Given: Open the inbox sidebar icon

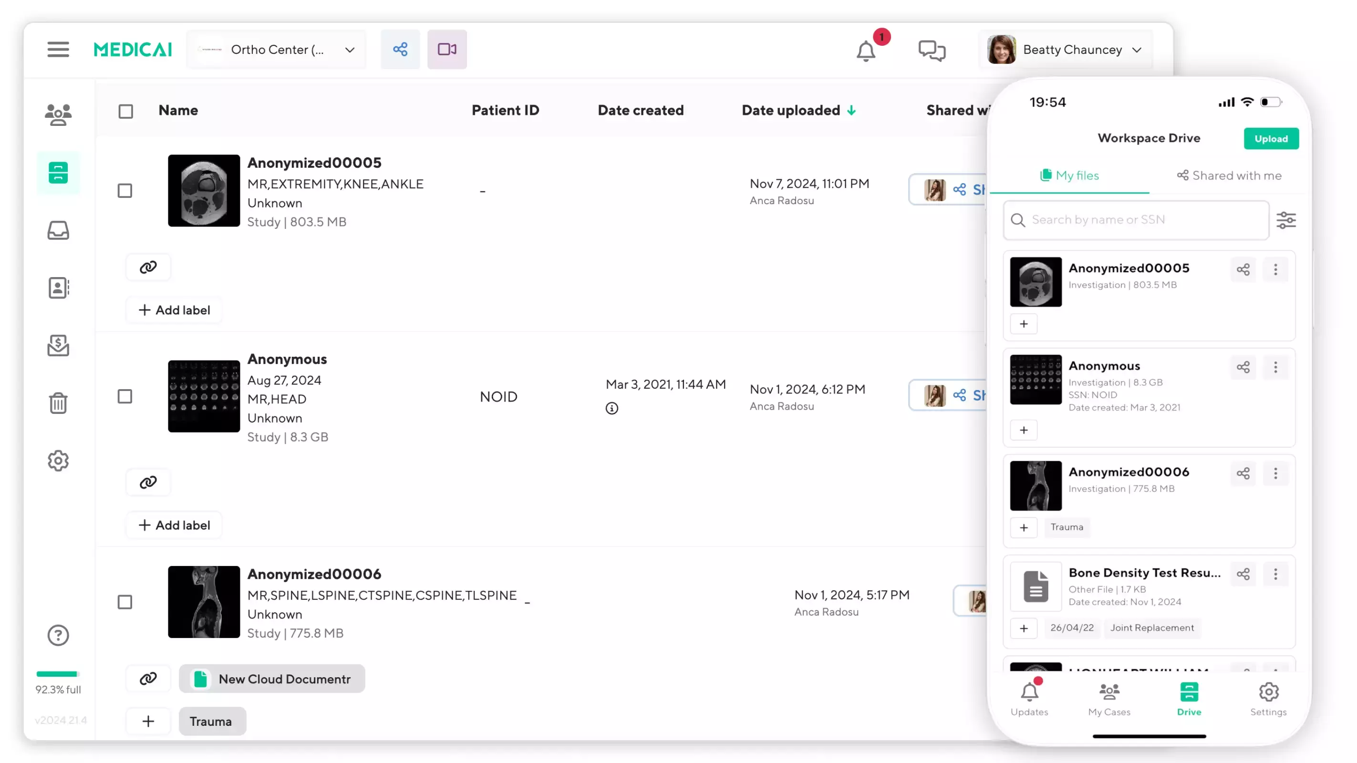Looking at the screenshot, I should [x=58, y=230].
